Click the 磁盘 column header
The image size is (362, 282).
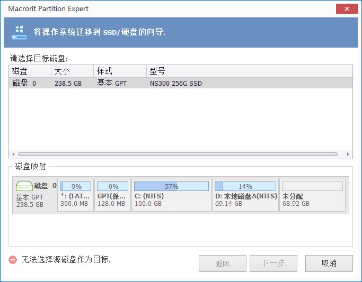point(30,71)
